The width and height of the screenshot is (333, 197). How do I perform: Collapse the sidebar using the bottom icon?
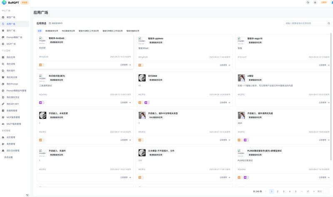coord(27,195)
